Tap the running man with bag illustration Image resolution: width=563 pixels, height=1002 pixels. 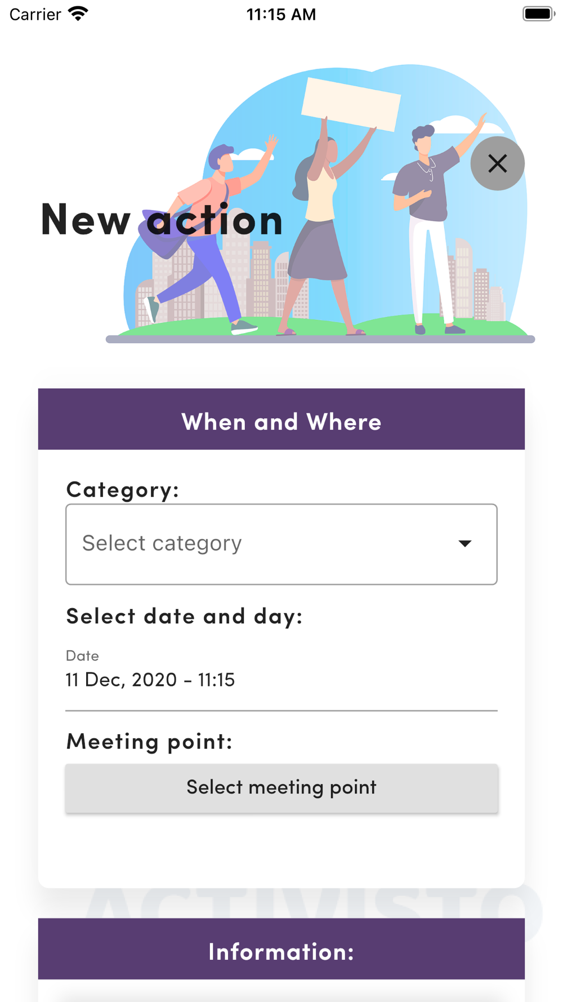208,237
